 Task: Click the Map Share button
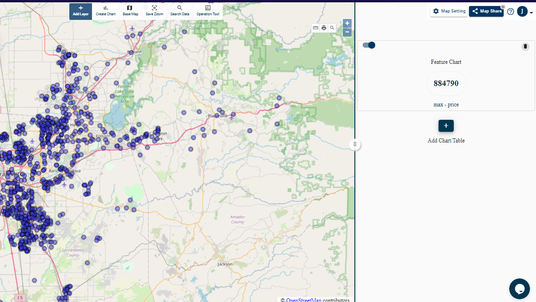pos(486,11)
